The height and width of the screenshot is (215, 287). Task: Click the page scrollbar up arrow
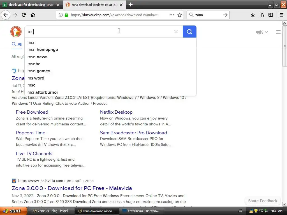tap(285, 23)
